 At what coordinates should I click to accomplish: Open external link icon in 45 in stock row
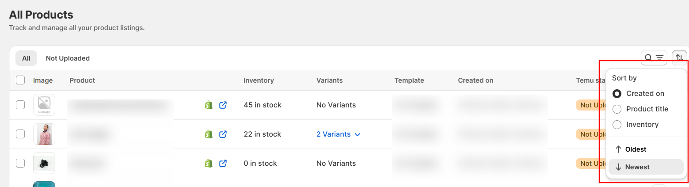[223, 105]
